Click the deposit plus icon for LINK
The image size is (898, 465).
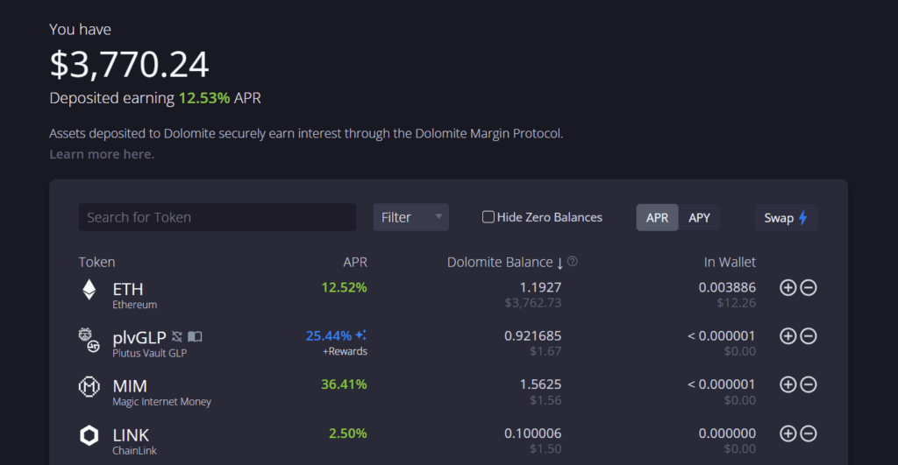(788, 433)
